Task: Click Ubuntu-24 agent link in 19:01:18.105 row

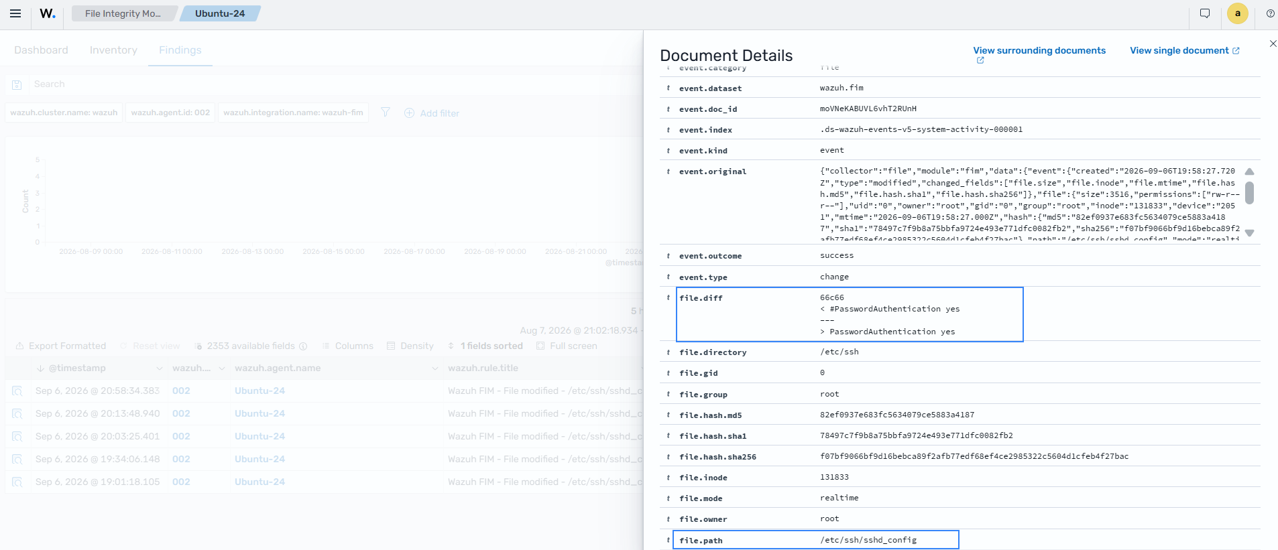Action: tap(259, 482)
